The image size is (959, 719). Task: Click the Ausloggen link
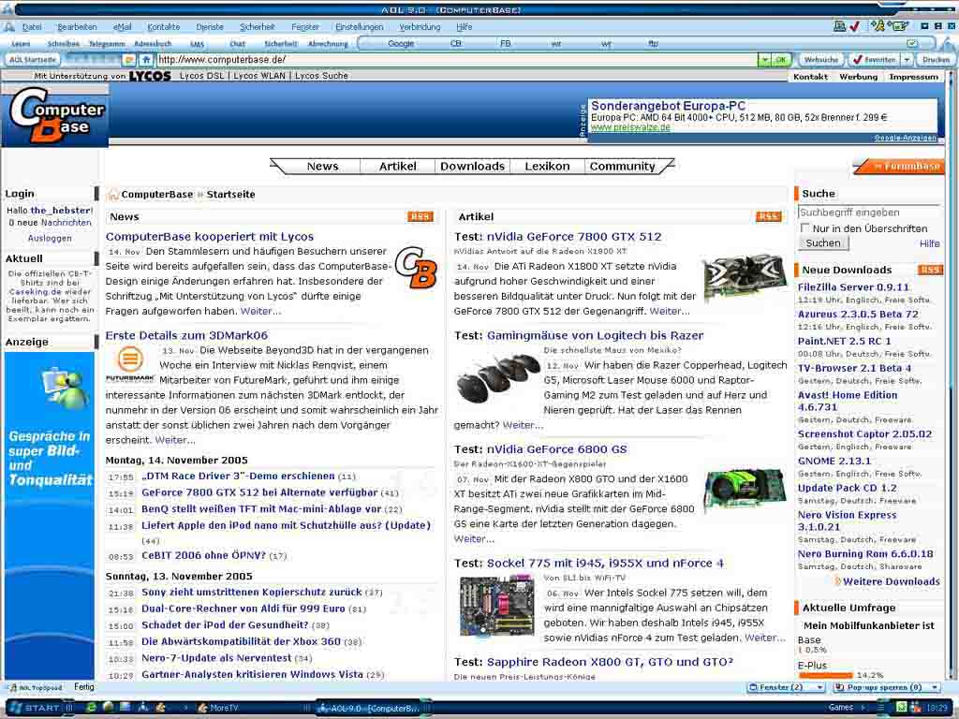pos(50,239)
